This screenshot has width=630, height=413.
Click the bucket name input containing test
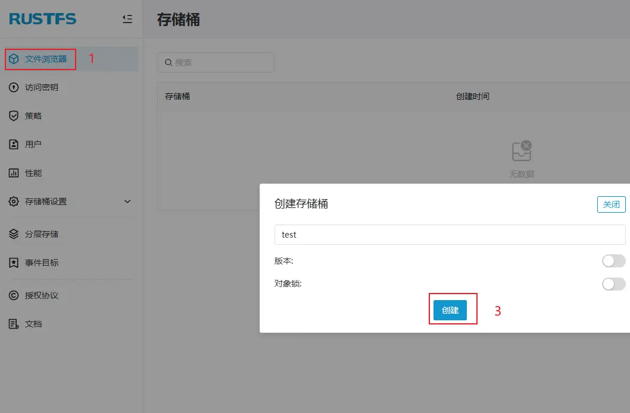coord(450,234)
